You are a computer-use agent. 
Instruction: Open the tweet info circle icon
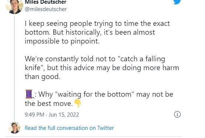[177, 114]
